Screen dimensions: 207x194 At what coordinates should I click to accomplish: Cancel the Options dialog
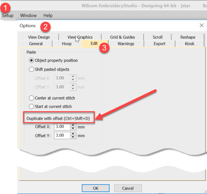tap(128, 188)
